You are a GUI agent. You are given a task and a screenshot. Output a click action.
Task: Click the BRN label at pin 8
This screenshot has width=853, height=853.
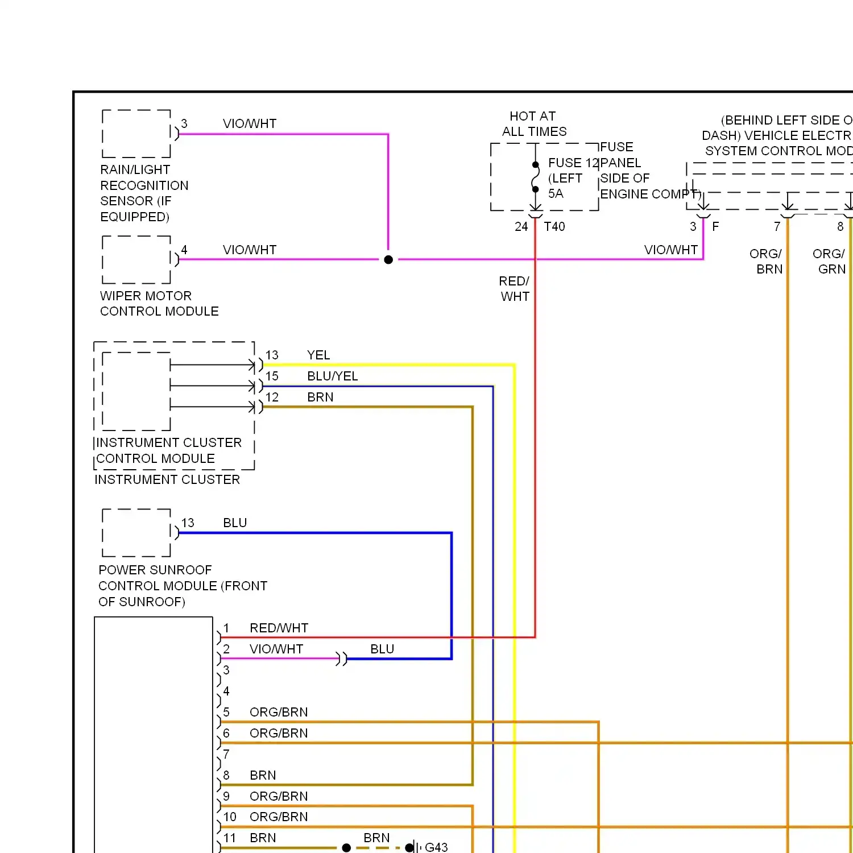[x=263, y=776]
